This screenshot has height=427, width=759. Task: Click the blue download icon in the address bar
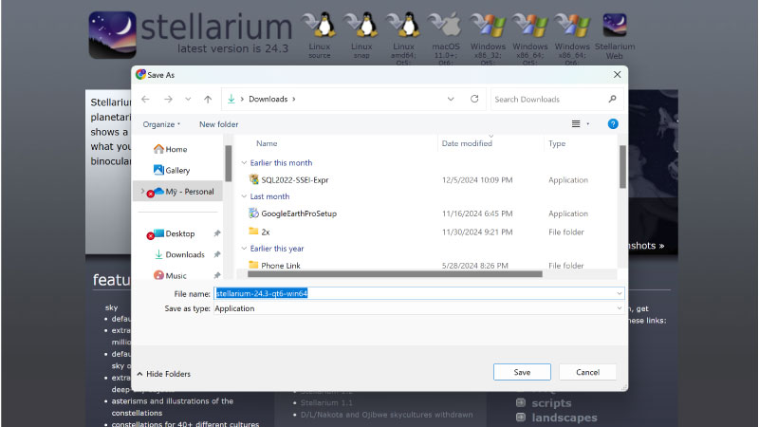pos(231,99)
